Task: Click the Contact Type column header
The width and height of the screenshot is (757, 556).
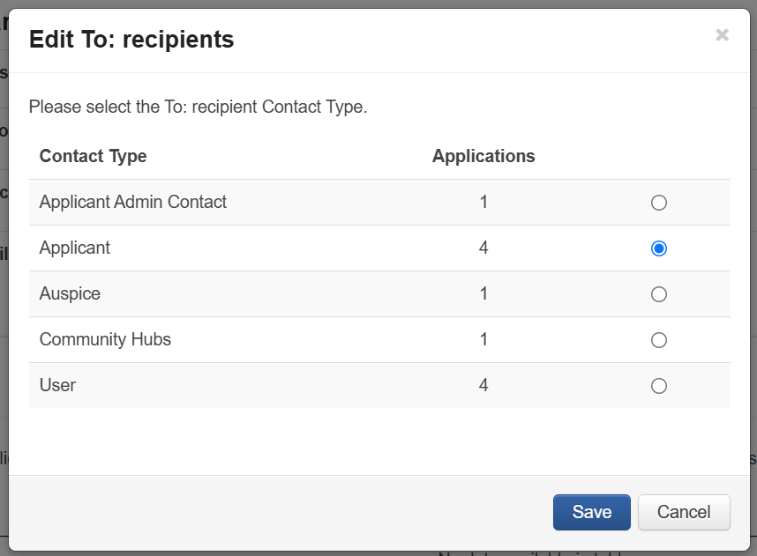Action: [x=94, y=156]
